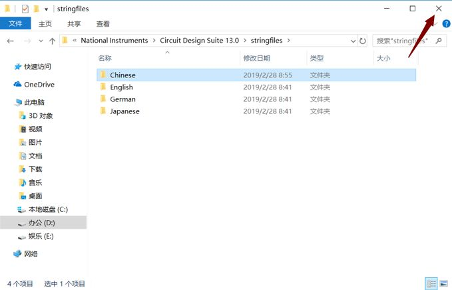Select the English folder

(256, 87)
